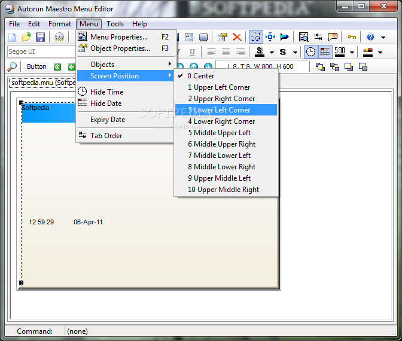The height and width of the screenshot is (341, 402).
Task: Choose Object Properties... entry
Action: tap(126, 48)
